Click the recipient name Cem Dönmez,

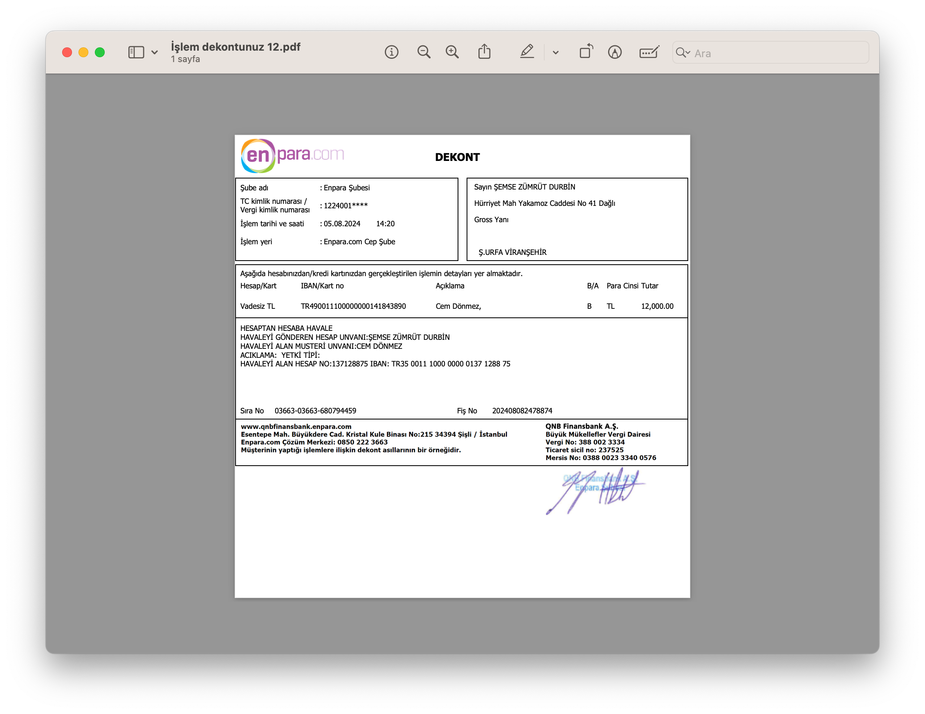[458, 306]
